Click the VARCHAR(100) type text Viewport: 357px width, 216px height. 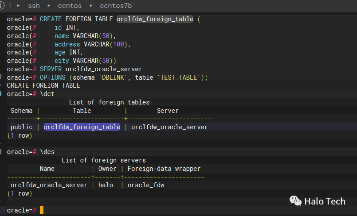pos(106,44)
